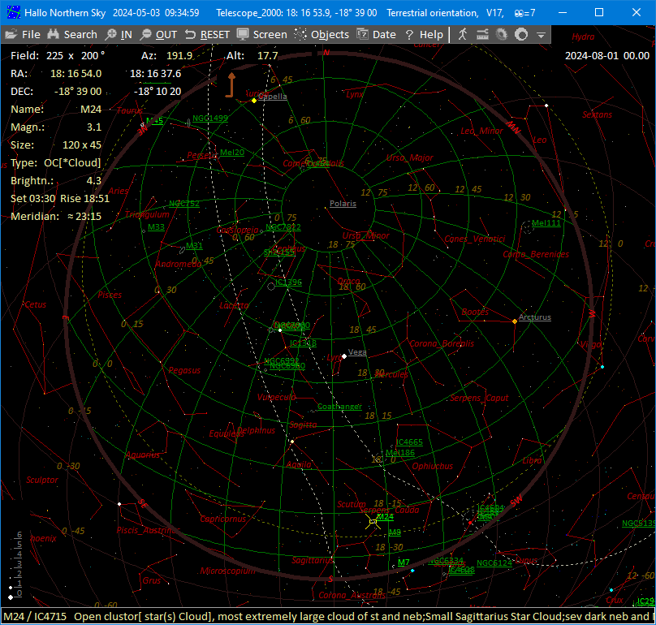Click RESET to restore the view
The image size is (656, 625).
point(208,34)
